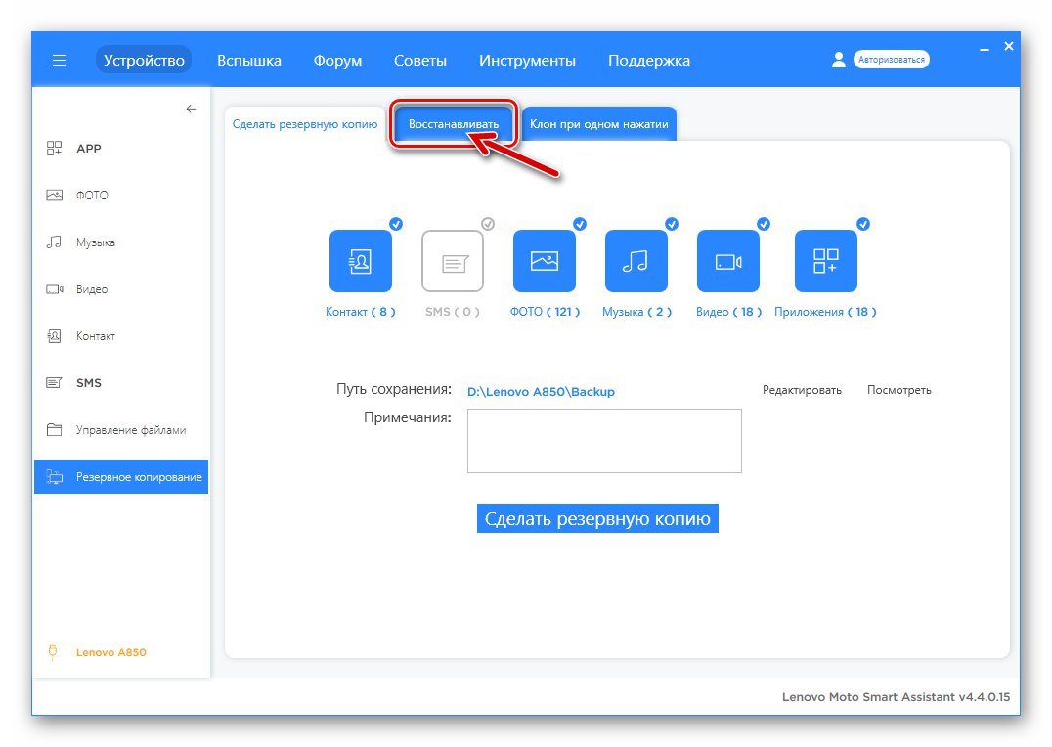Switch to Восстанавливать tab

[x=454, y=124]
